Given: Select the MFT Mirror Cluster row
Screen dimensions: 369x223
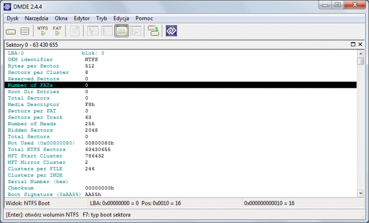Looking at the screenshot, I should coord(180,162).
